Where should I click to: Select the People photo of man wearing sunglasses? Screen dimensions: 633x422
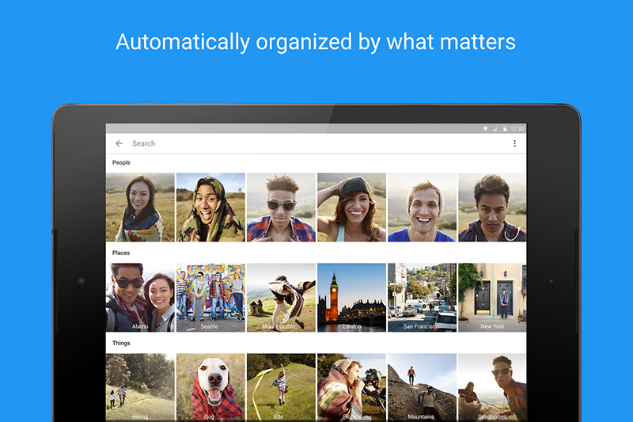(281, 207)
